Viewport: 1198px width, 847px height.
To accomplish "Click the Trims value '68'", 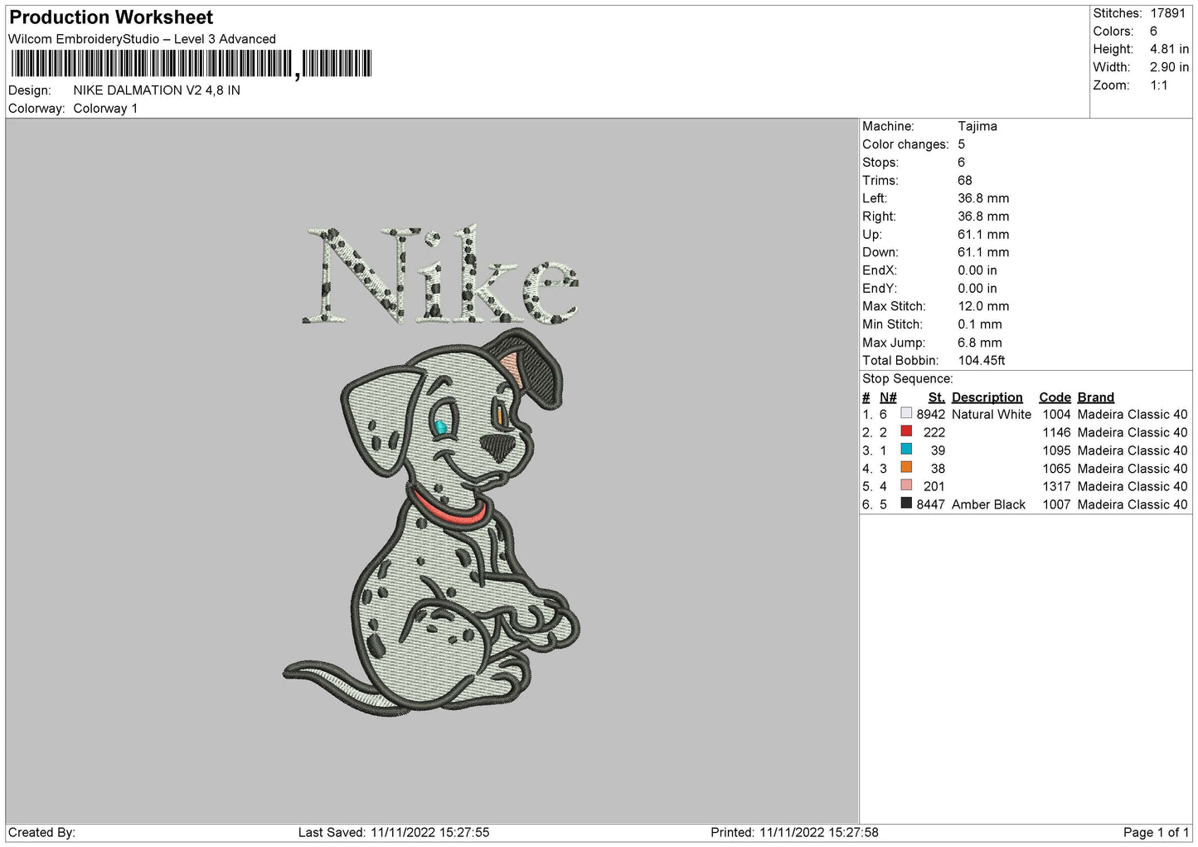I will coord(965,181).
